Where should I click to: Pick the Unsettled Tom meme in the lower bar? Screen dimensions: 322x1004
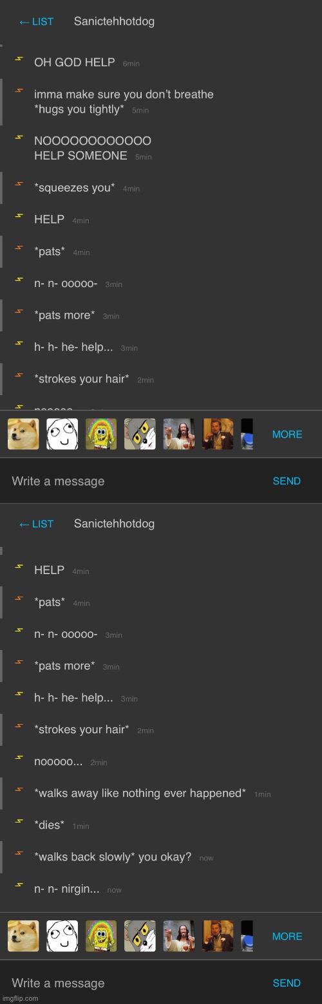[140, 936]
